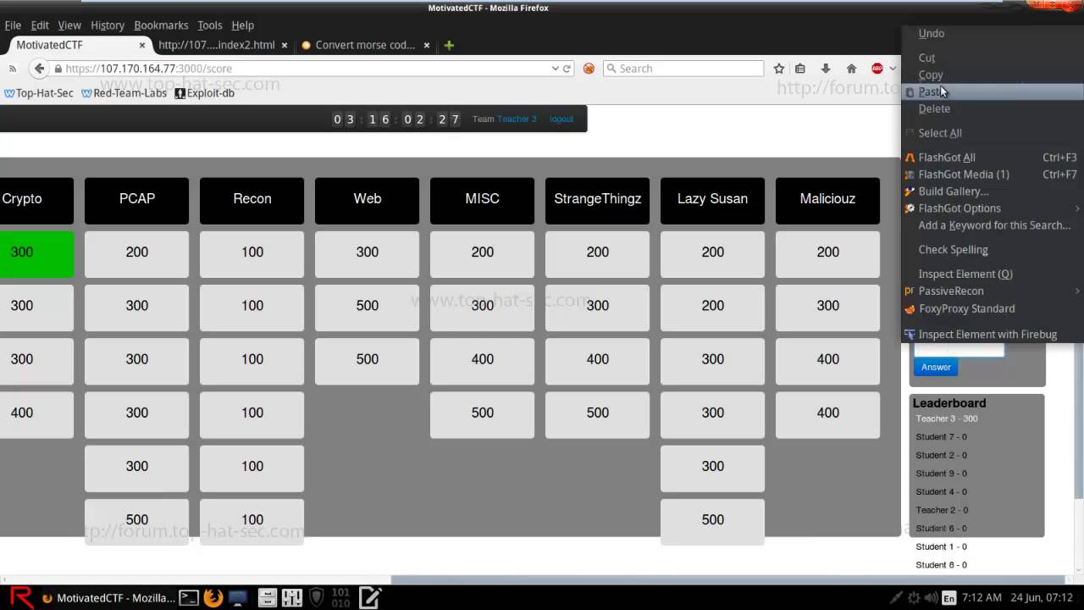Click the En keyboard layout indicator
Screen dimensions: 1084x610
tap(948, 598)
